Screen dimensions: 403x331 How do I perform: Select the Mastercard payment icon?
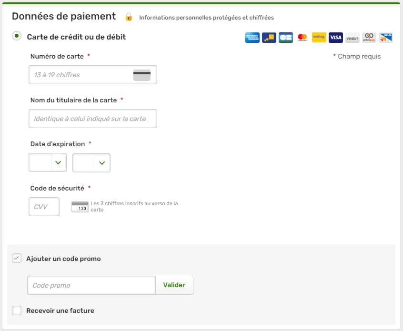302,37
